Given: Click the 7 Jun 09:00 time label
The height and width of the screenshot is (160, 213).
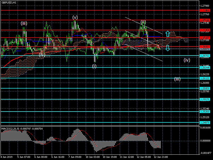Looking at the screenshot, I should coord(75,157).
